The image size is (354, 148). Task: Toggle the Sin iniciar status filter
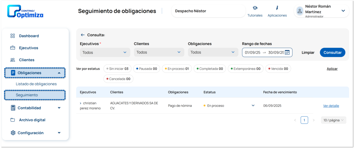coord(117,69)
